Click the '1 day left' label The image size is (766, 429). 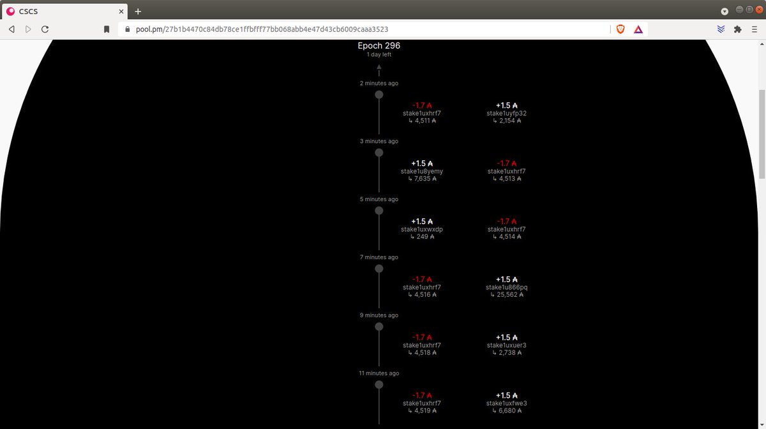[379, 55]
